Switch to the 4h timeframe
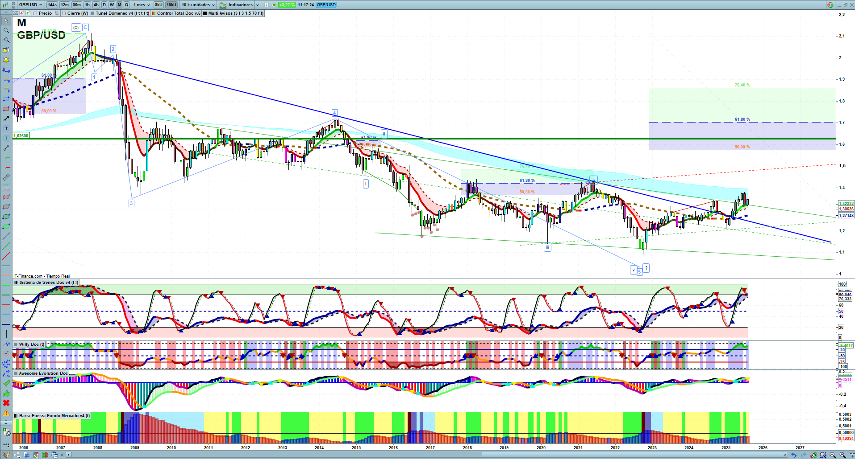Image resolution: width=855 pixels, height=459 pixels. click(x=96, y=5)
